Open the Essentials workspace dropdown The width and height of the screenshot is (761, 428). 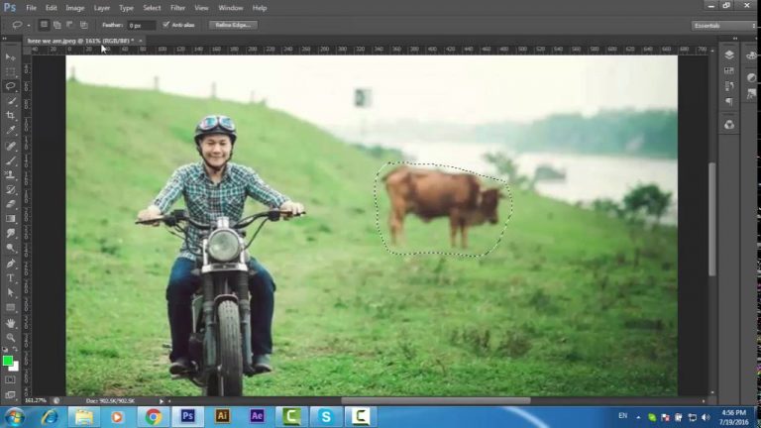pyautogui.click(x=723, y=25)
